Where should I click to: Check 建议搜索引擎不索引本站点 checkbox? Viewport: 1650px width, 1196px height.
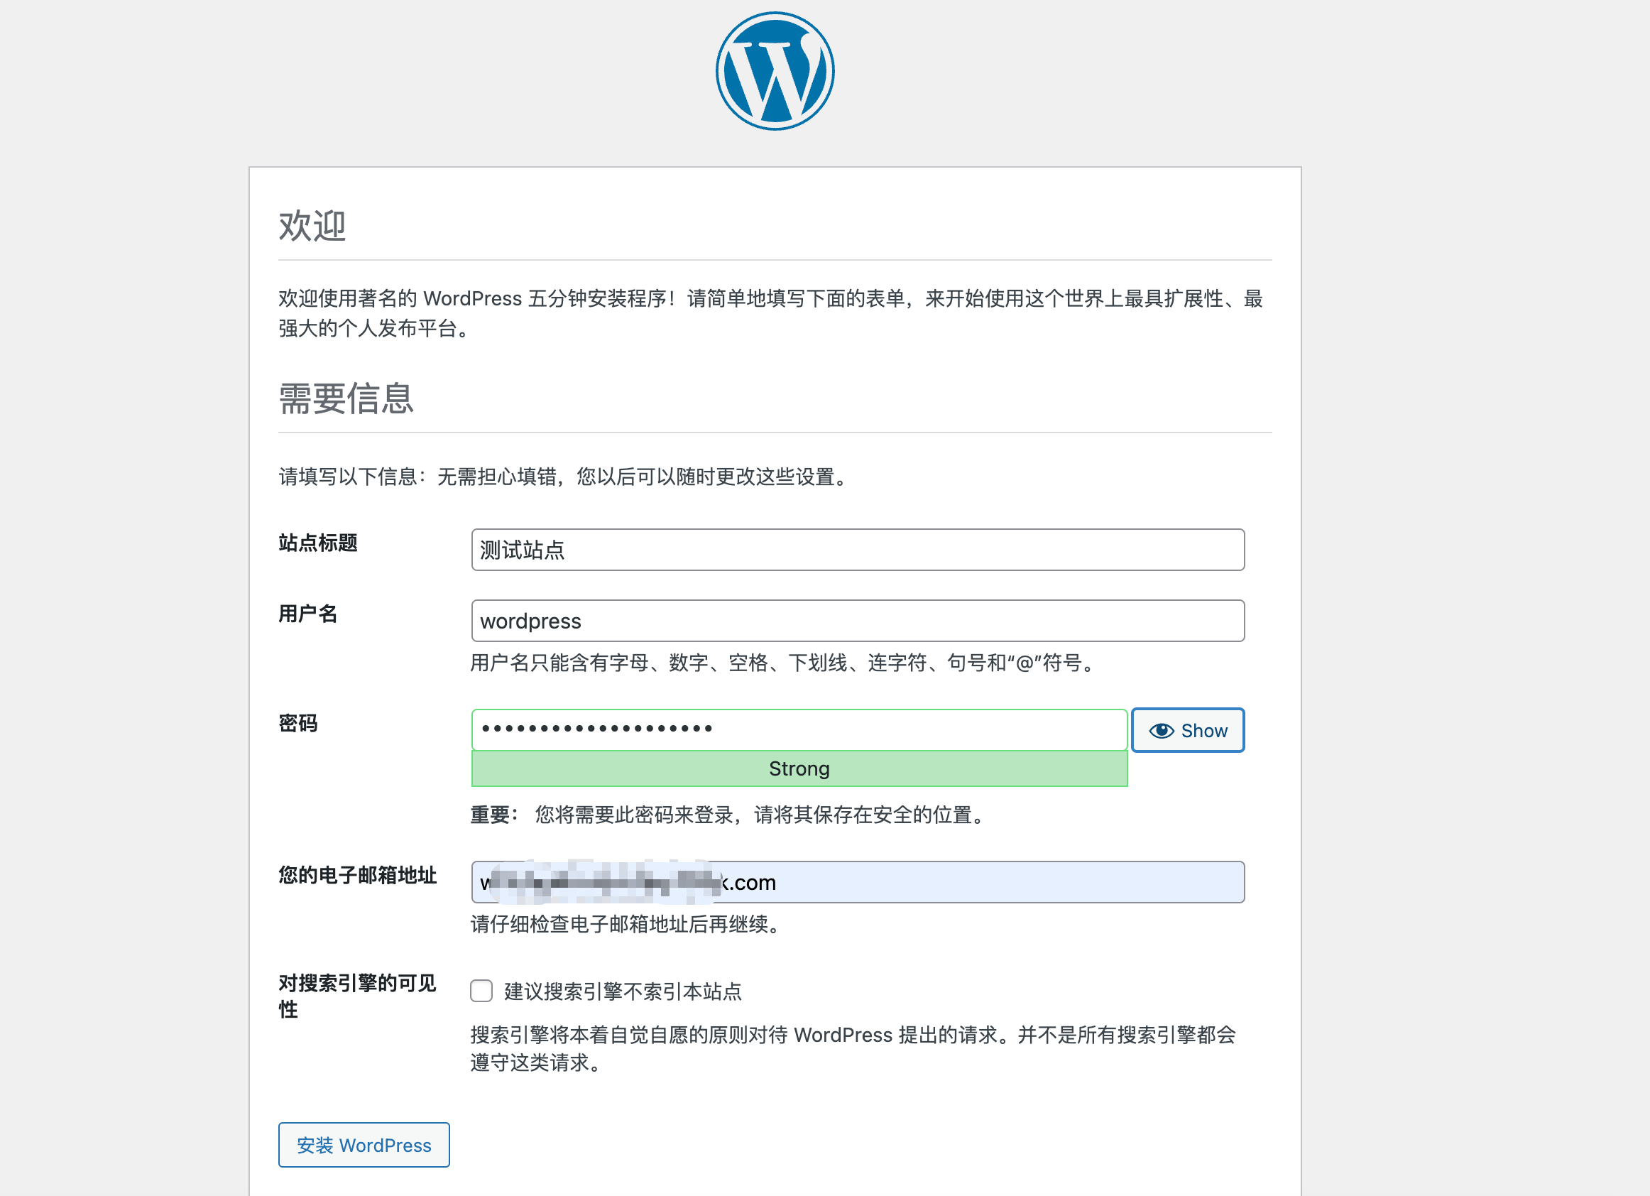click(x=481, y=991)
